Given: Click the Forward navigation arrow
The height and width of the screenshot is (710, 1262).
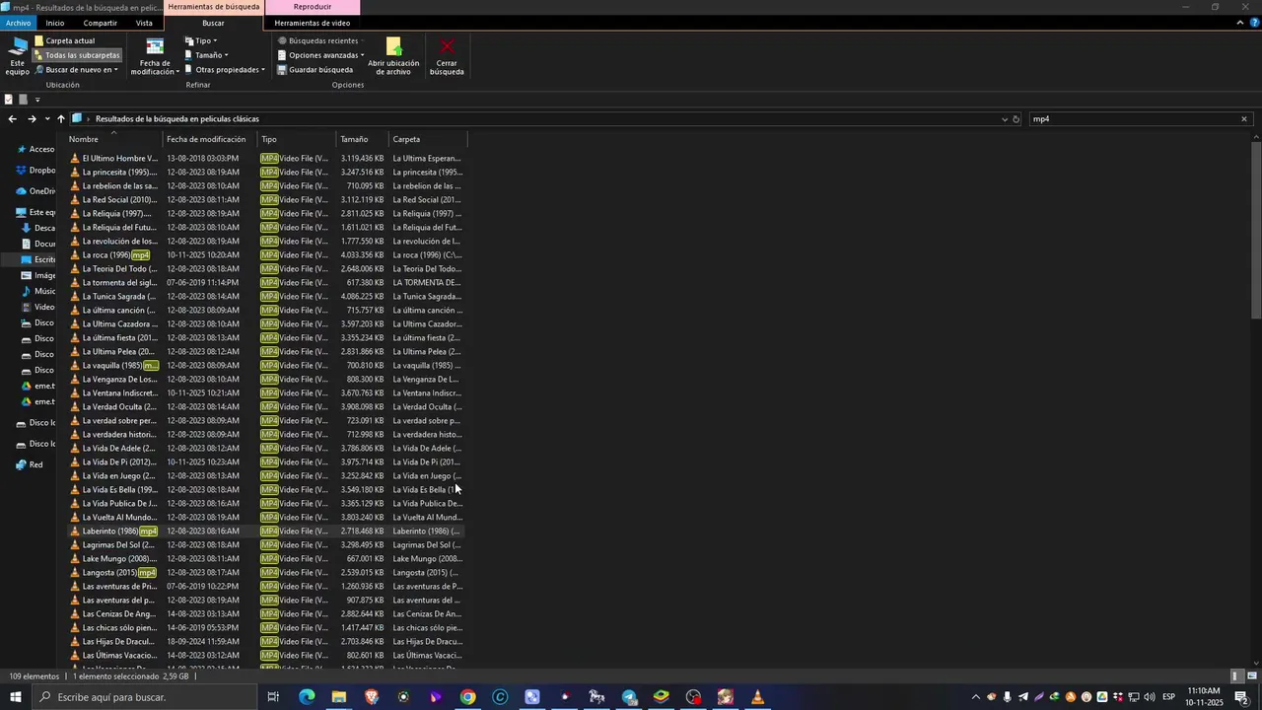Looking at the screenshot, I should point(32,119).
